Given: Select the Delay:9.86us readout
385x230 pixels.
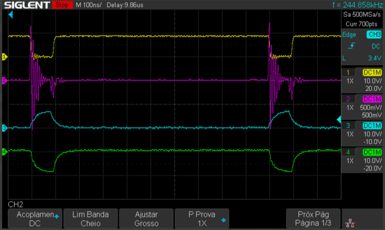Looking at the screenshot, I should coord(125,5).
